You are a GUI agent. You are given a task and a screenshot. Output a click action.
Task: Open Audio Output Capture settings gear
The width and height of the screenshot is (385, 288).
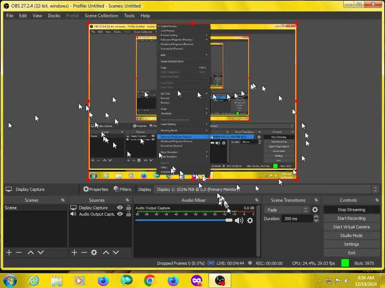(250, 220)
